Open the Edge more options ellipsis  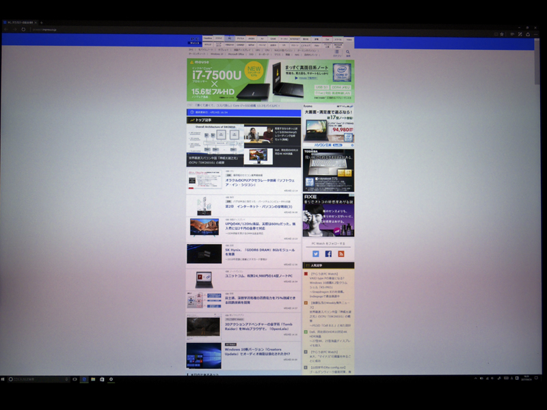pyautogui.click(x=536, y=34)
